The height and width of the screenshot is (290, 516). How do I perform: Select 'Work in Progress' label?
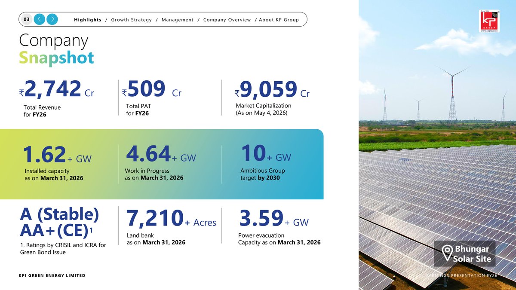[147, 171]
